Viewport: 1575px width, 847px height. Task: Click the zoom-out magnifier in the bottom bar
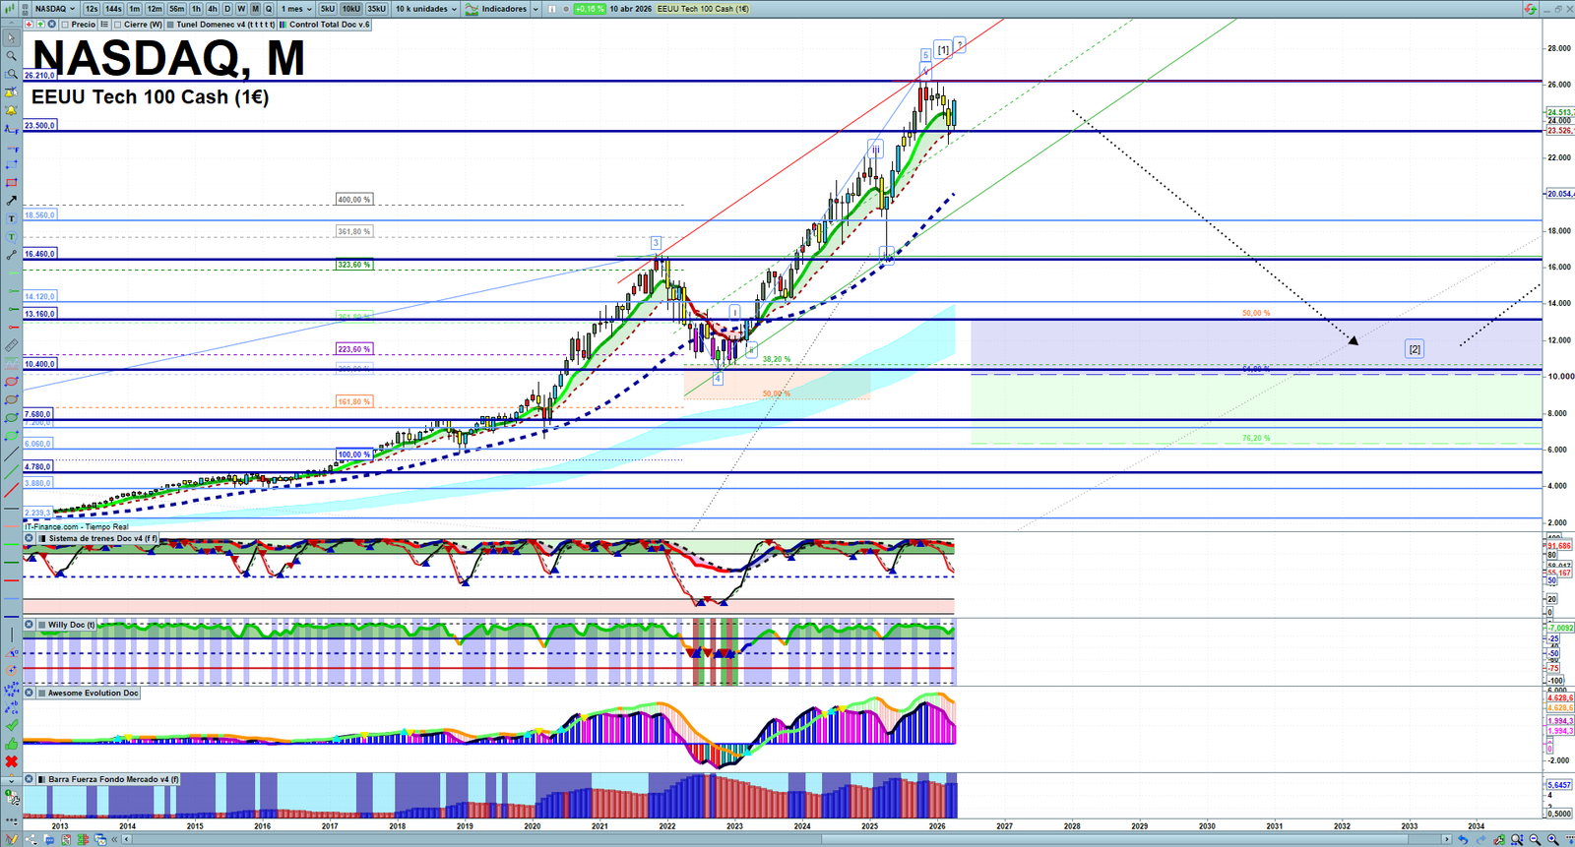1536,839
